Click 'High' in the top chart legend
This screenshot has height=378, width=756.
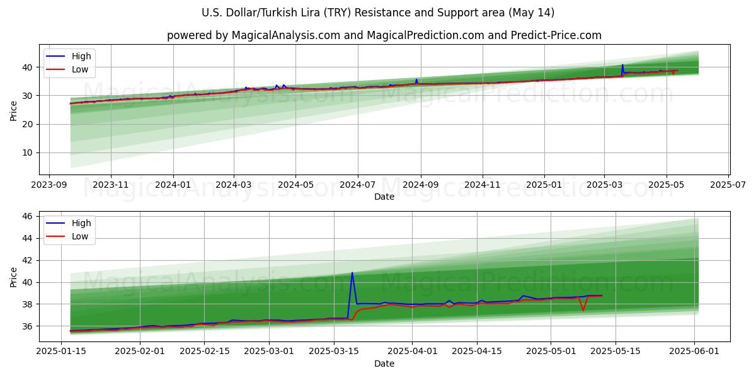(81, 56)
